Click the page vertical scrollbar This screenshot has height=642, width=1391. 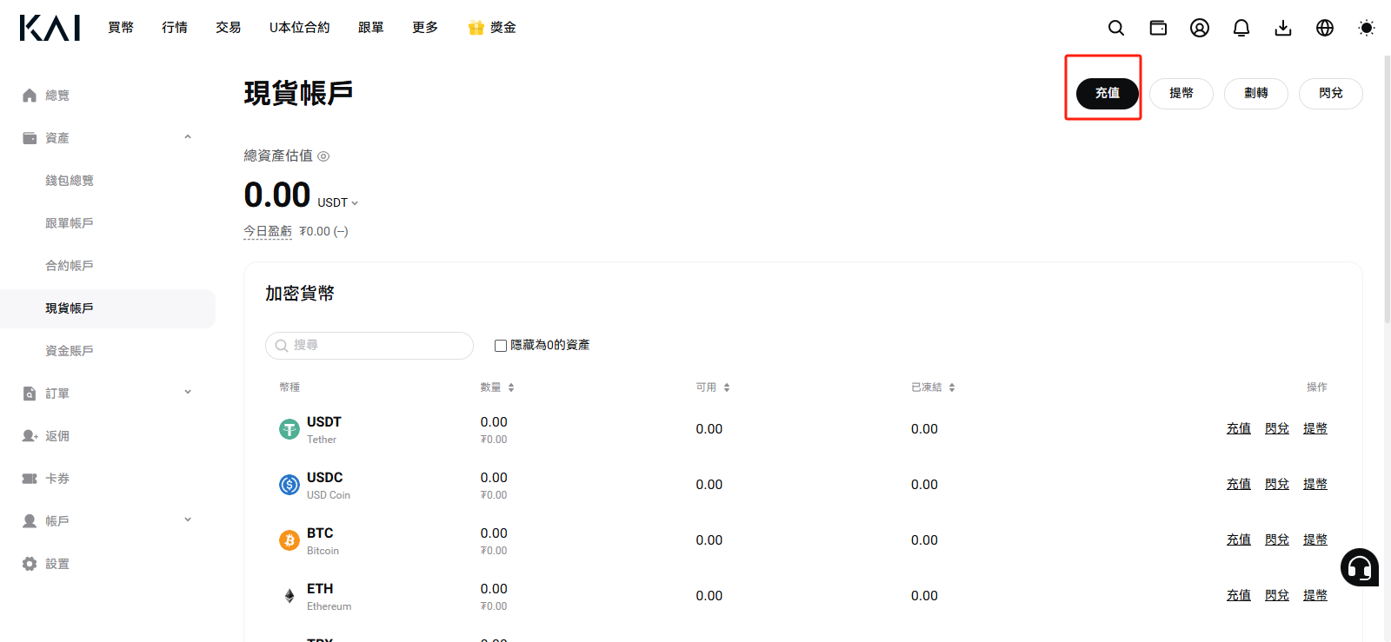pyautogui.click(x=1387, y=189)
